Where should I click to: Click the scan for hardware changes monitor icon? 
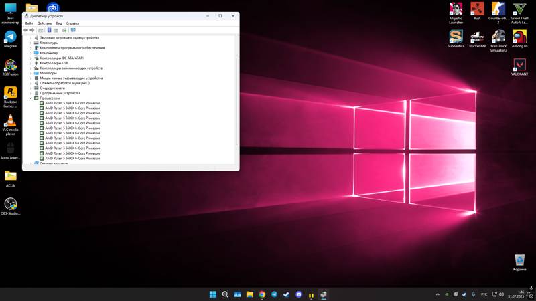click(x=73, y=30)
